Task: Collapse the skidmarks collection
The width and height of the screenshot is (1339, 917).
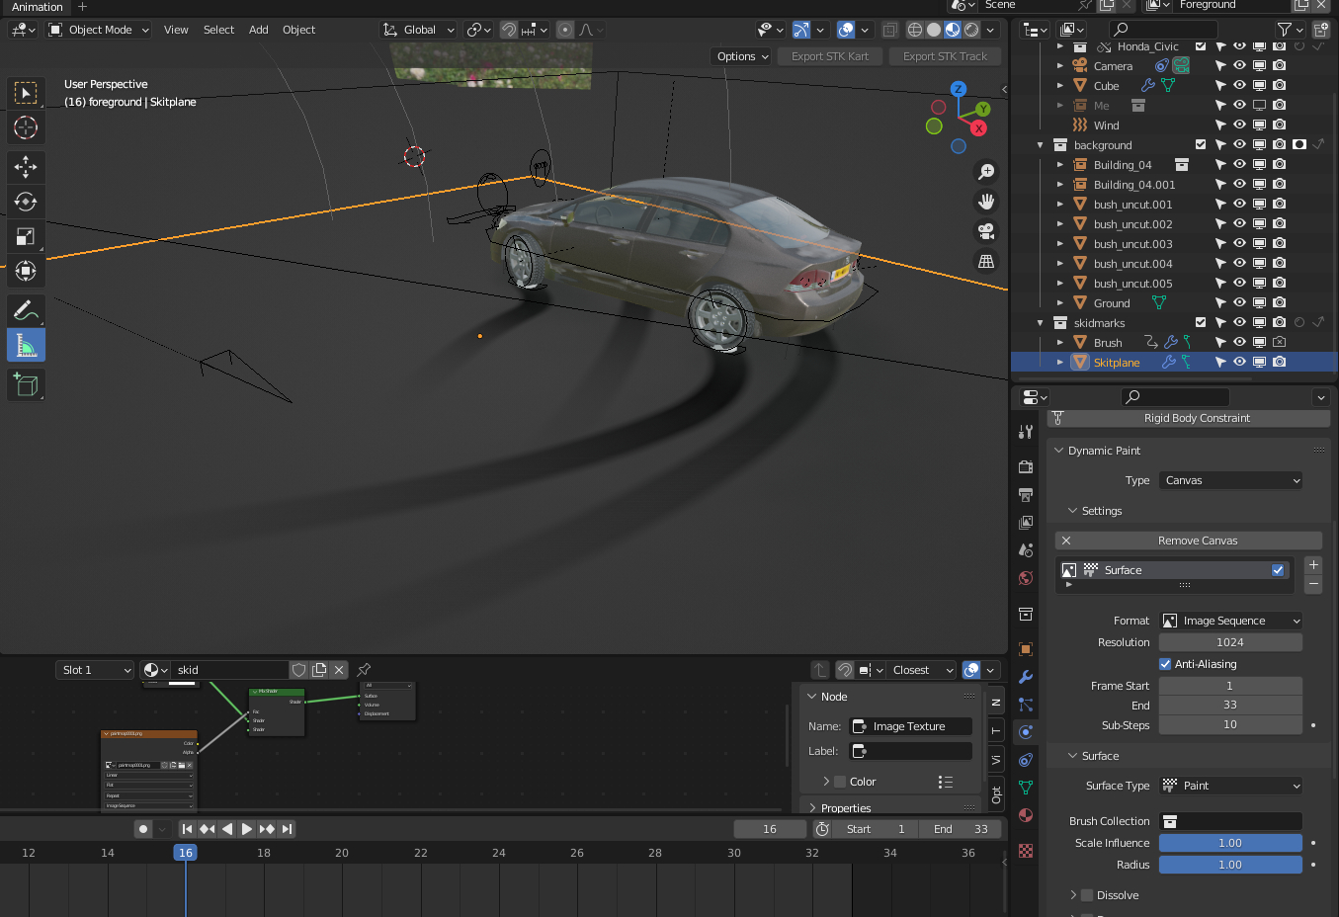Action: pyautogui.click(x=1040, y=323)
